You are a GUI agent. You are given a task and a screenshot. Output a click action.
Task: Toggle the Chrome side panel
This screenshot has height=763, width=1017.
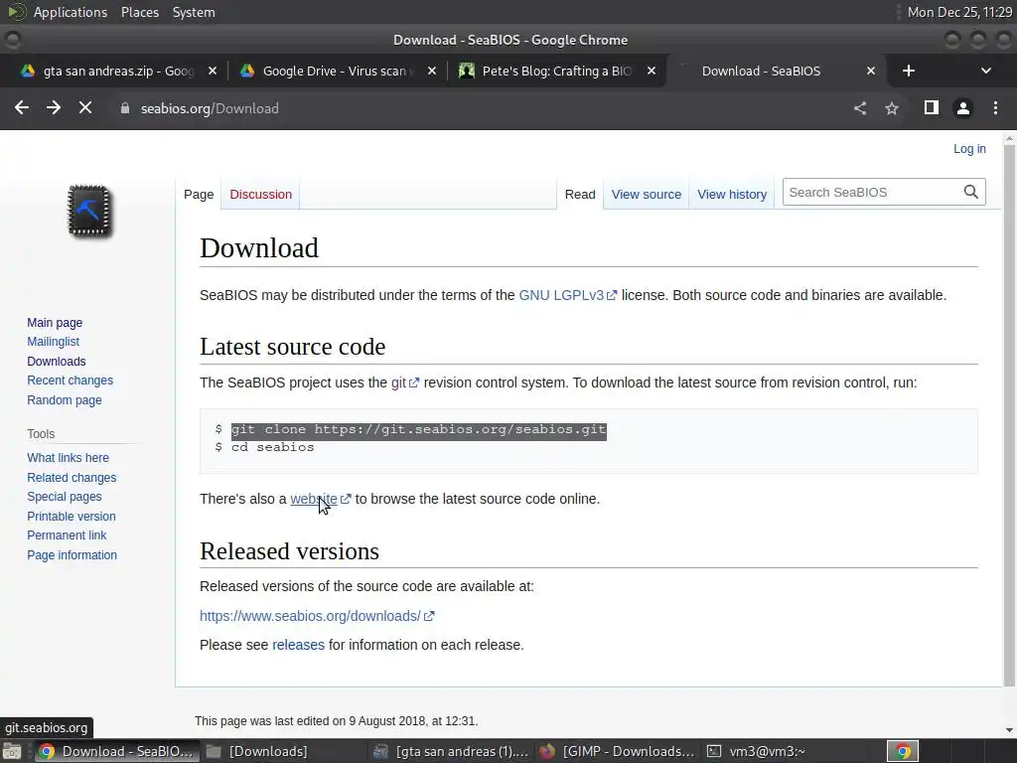pos(931,108)
